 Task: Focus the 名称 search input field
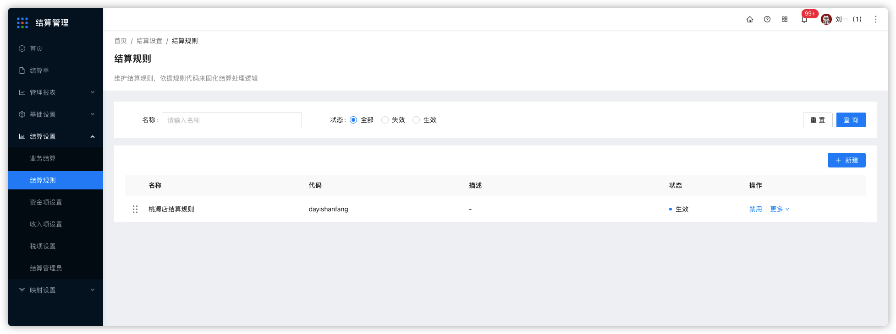(232, 120)
